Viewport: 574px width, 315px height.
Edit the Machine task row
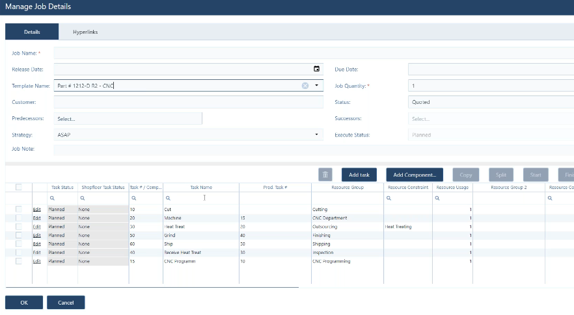pyautogui.click(x=37, y=218)
